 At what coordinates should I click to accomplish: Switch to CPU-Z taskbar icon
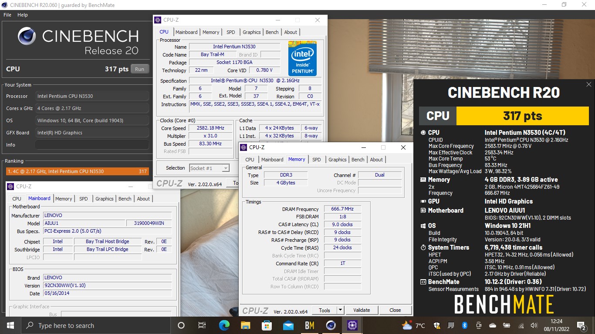coord(352,325)
